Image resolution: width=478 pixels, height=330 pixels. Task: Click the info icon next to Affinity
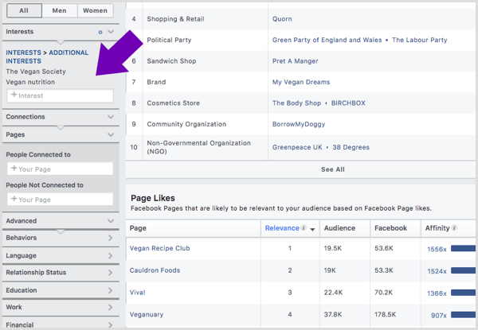coord(454,227)
